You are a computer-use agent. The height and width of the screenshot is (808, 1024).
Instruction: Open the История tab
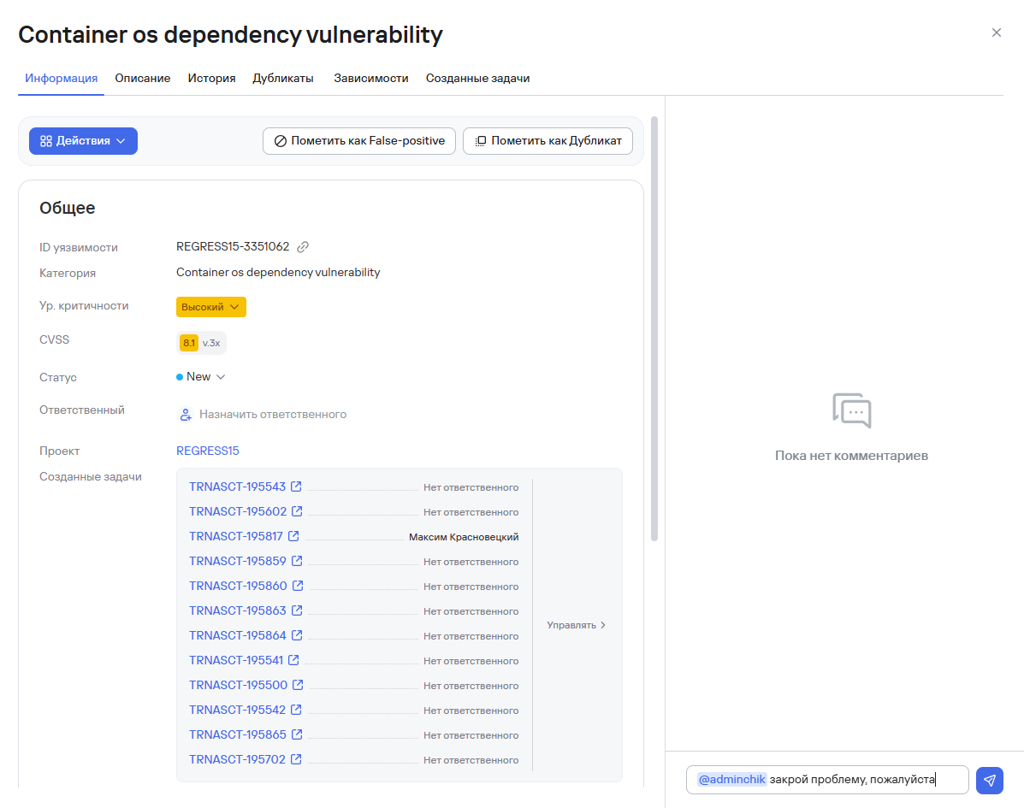(x=211, y=79)
